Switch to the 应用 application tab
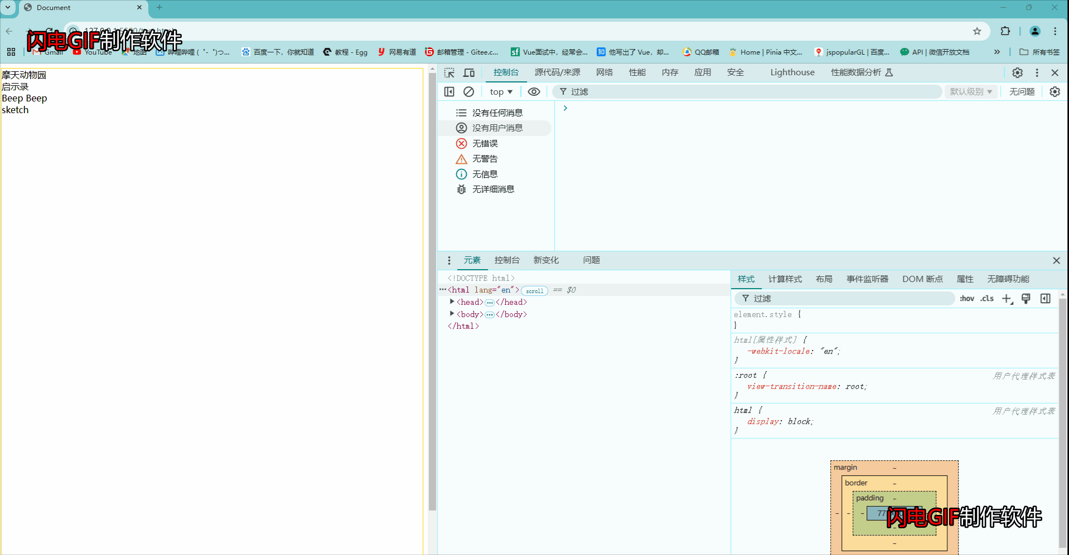 [x=703, y=72]
